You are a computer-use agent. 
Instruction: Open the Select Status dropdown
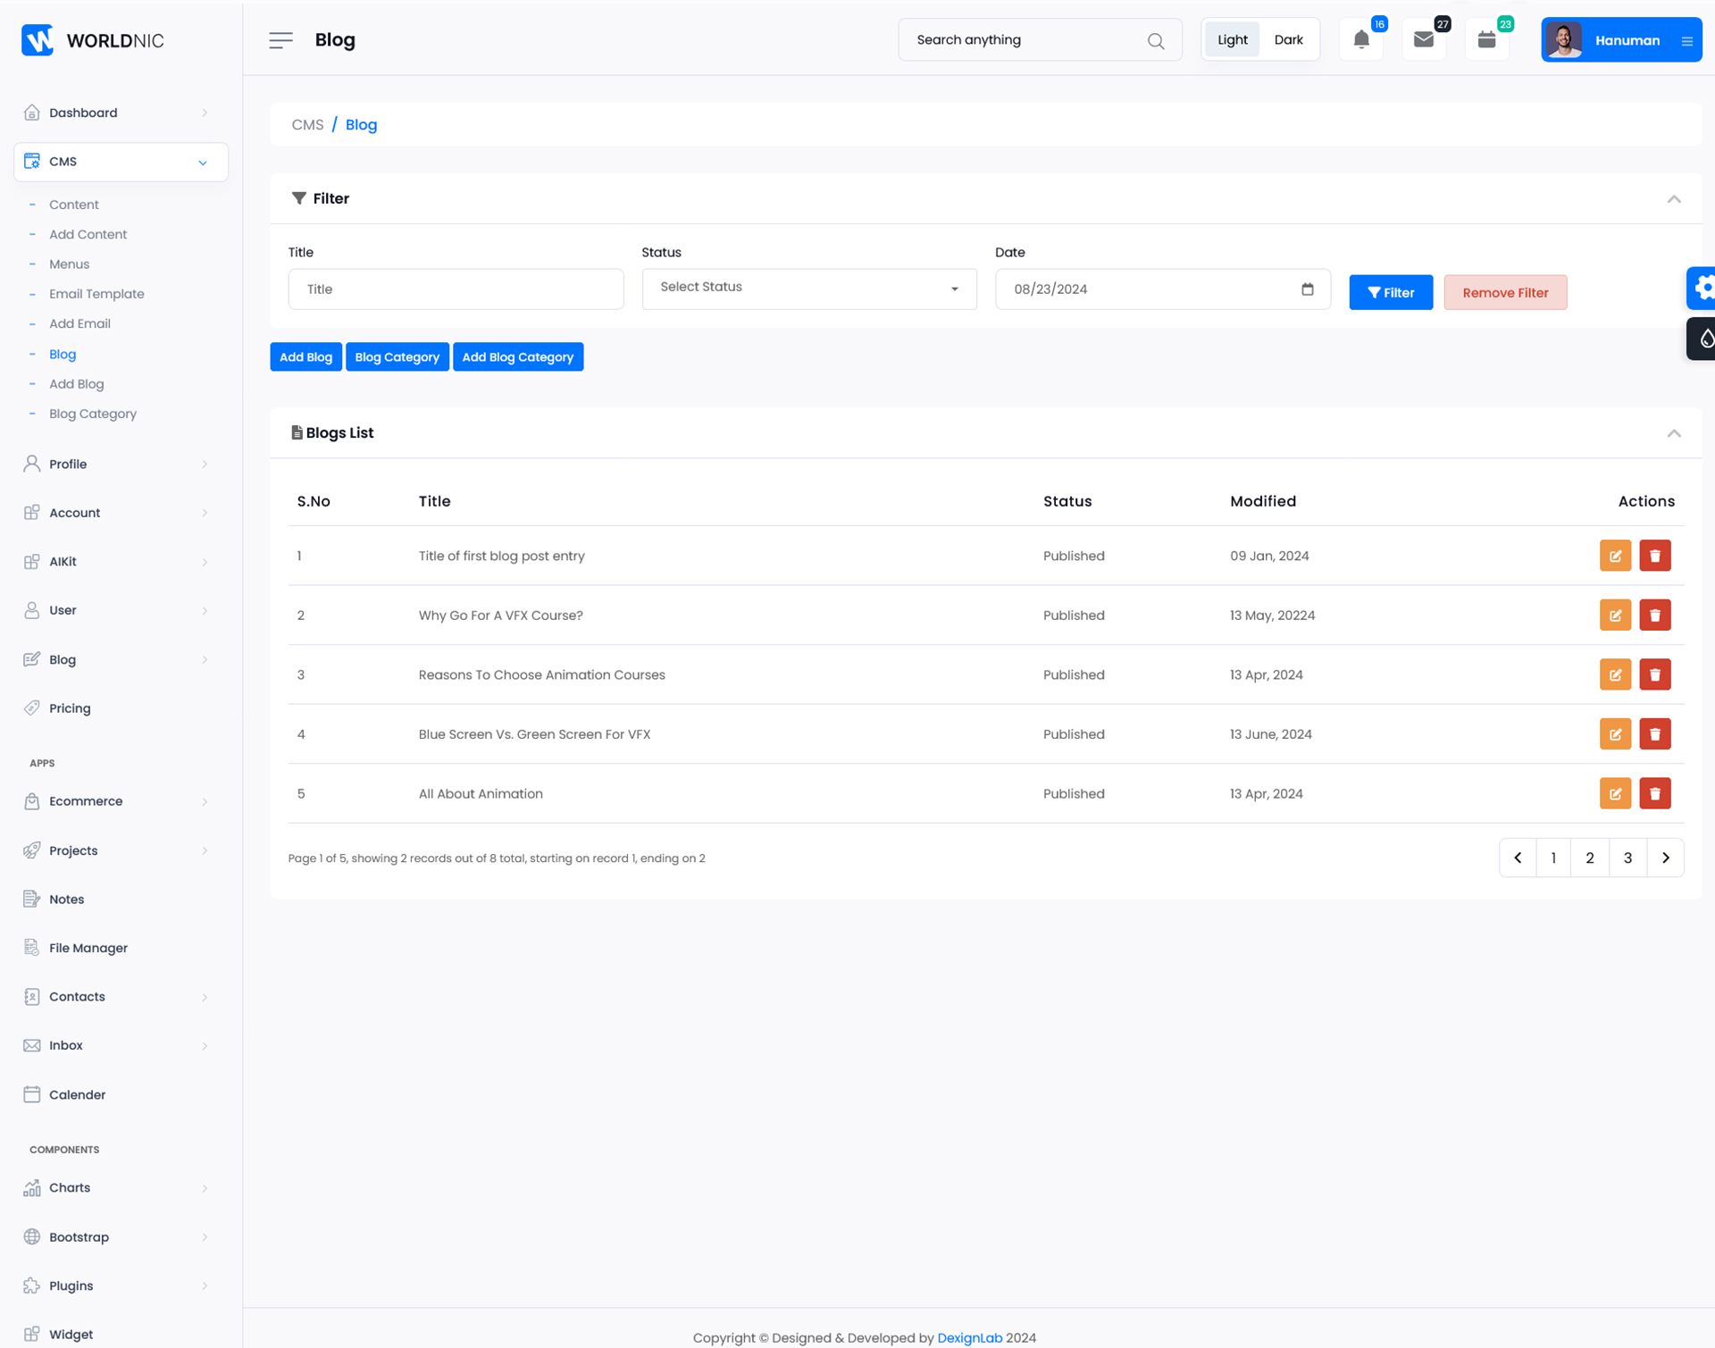[x=808, y=289]
